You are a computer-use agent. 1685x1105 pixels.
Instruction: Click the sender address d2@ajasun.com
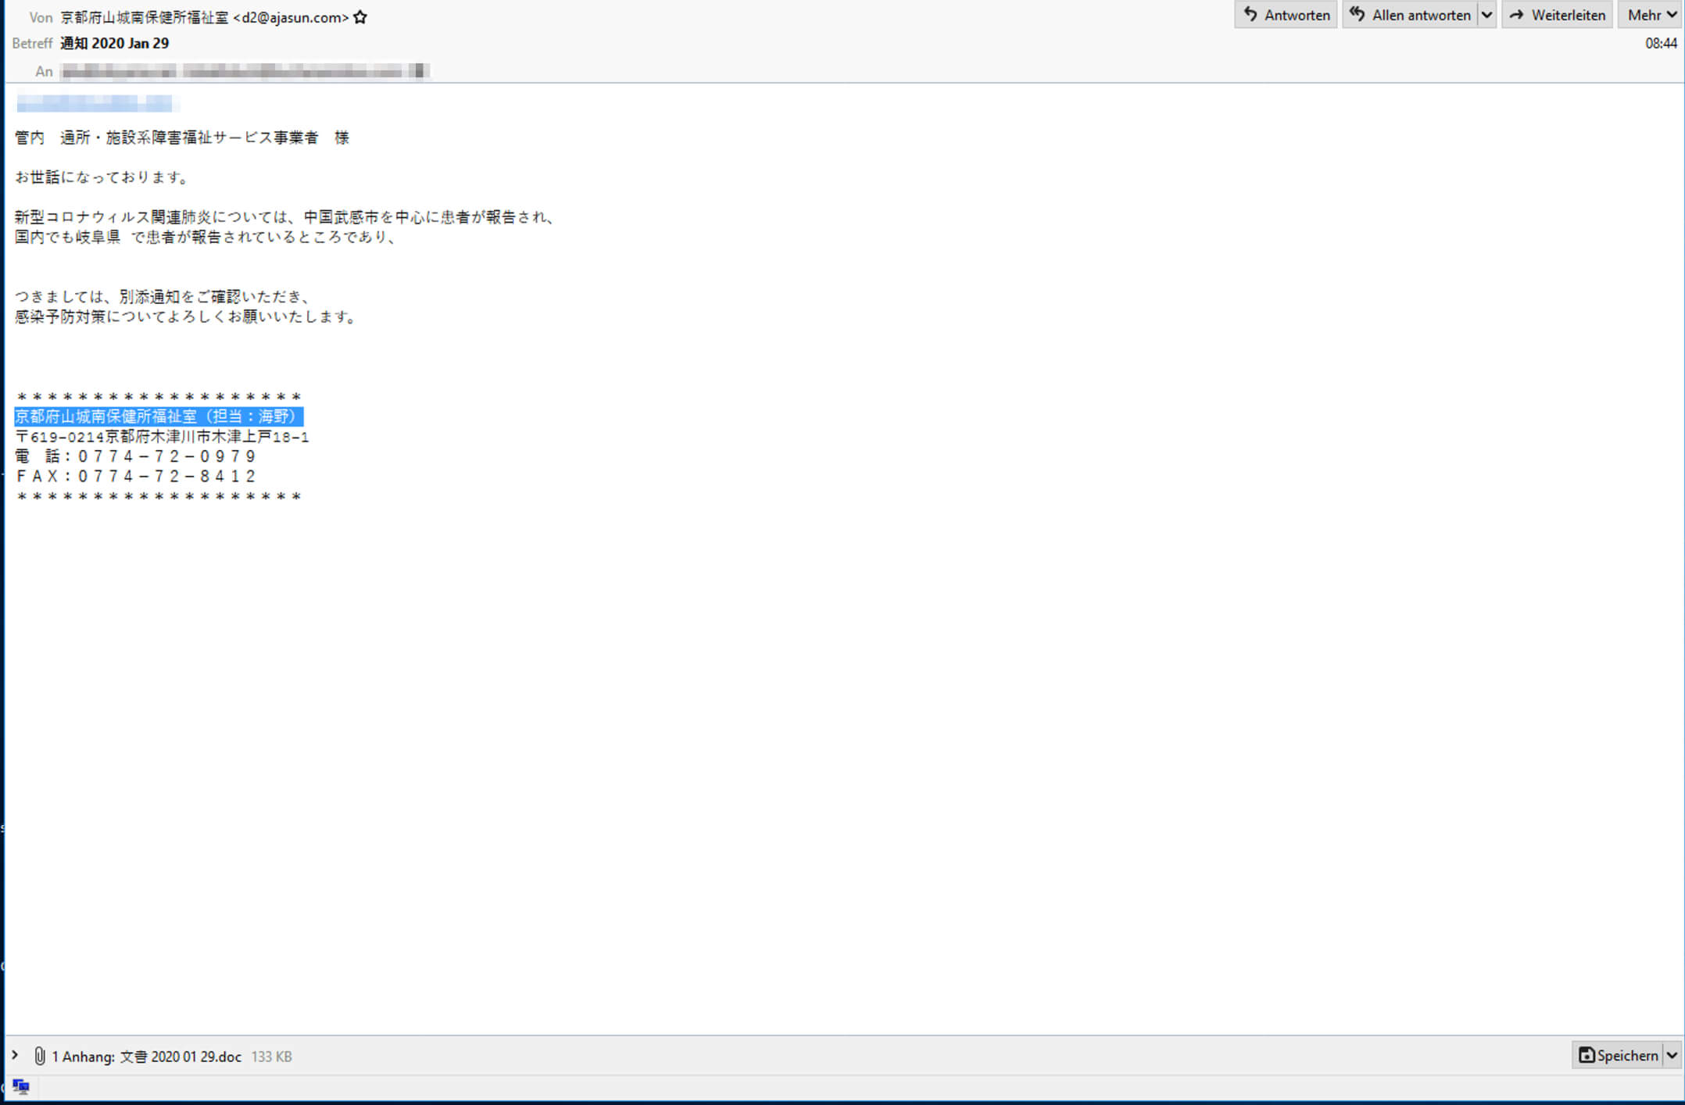pos(291,17)
